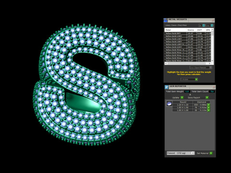Click the Grams column header

(x=192, y=30)
